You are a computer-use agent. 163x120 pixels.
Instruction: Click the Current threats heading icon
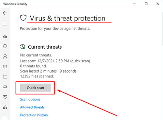(23, 47)
